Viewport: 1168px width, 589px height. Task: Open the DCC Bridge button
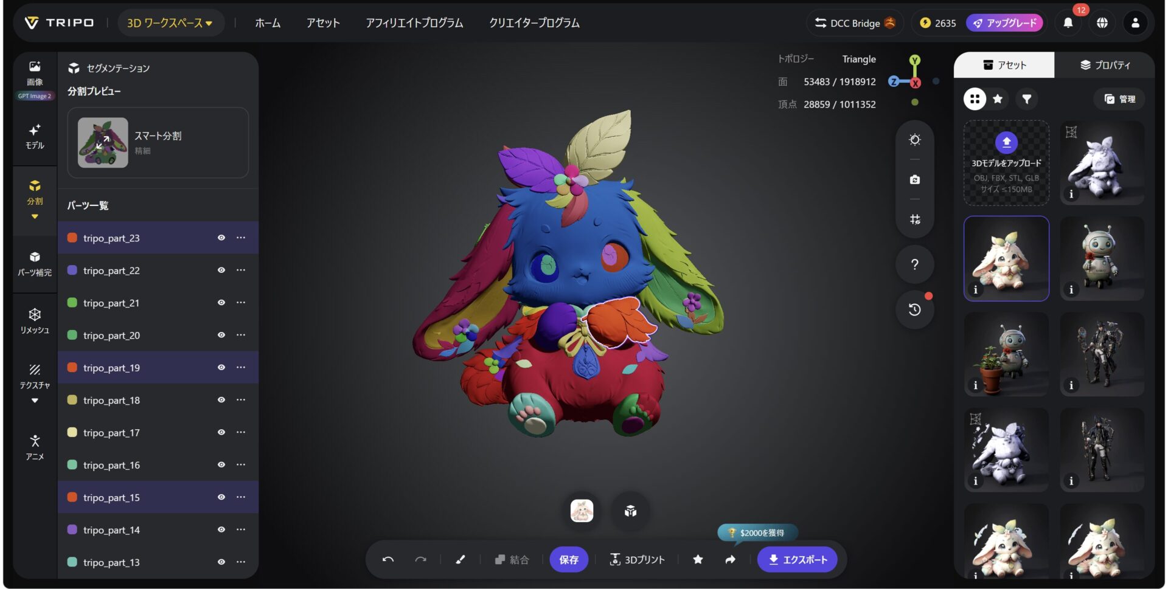click(x=855, y=23)
